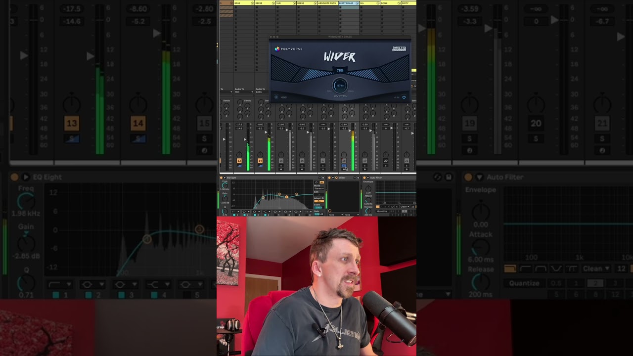The width and height of the screenshot is (633, 356).
Task: Click EQ filter node 1 on curve
Action: click(x=263, y=197)
